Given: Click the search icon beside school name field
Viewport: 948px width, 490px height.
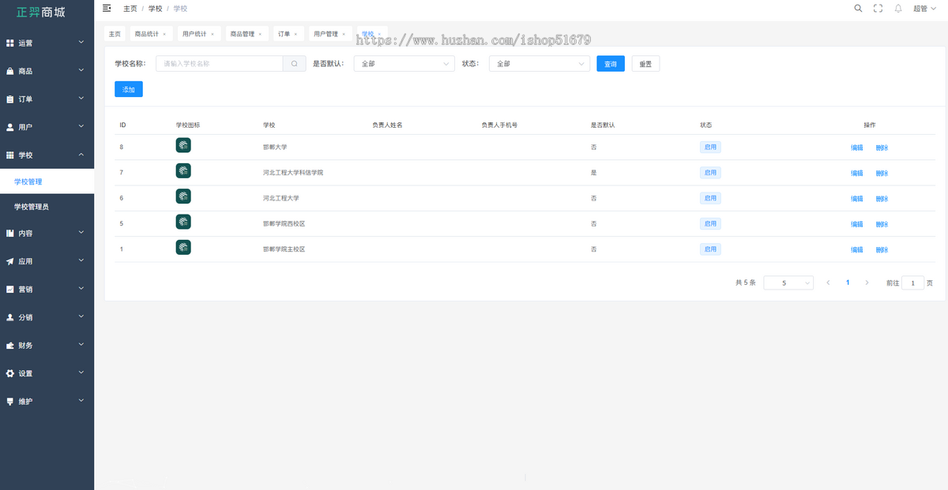Looking at the screenshot, I should click(294, 64).
